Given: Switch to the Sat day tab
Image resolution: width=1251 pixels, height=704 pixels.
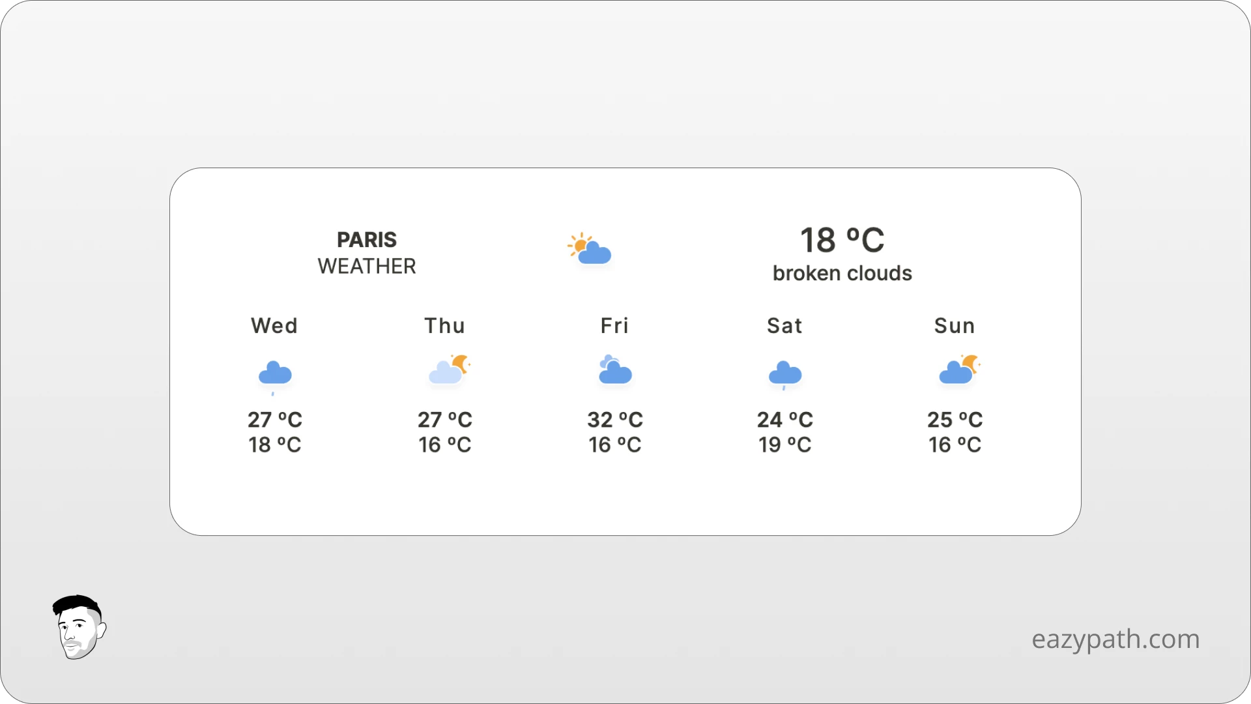Looking at the screenshot, I should point(784,325).
